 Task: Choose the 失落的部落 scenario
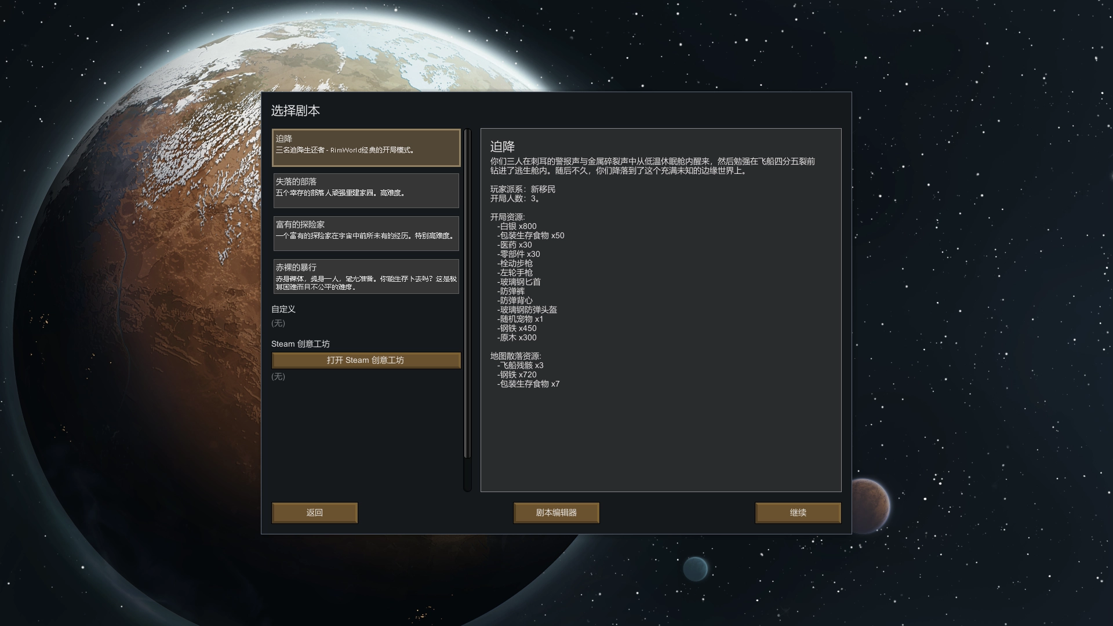[366, 190]
